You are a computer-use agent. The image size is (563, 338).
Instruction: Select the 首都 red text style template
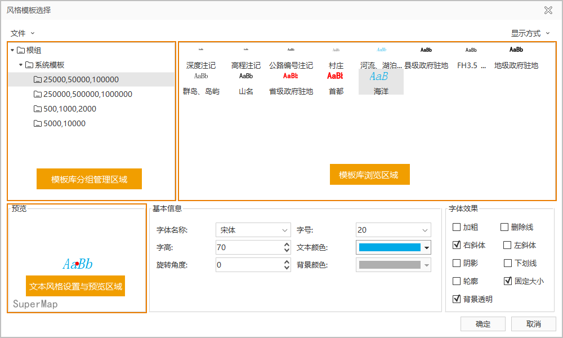336,83
